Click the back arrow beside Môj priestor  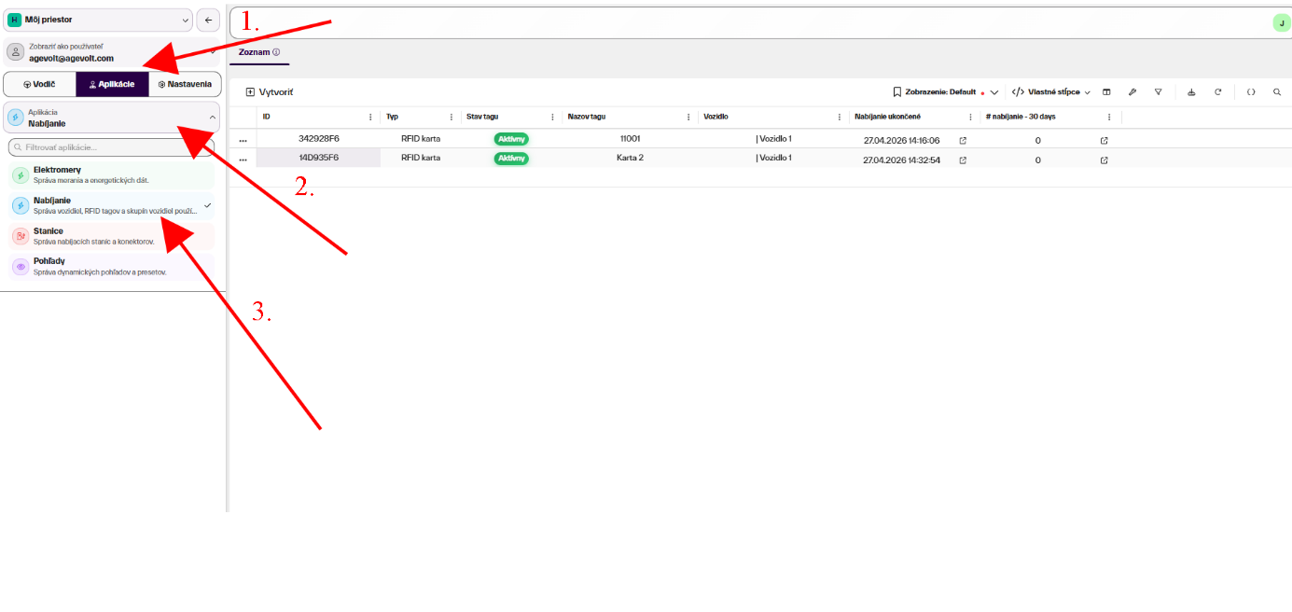coord(208,20)
